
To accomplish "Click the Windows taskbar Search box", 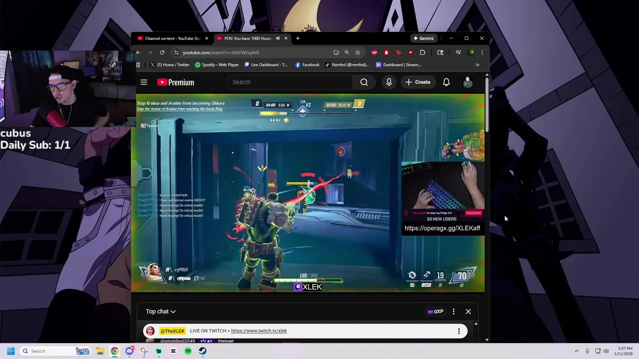I will [x=56, y=351].
